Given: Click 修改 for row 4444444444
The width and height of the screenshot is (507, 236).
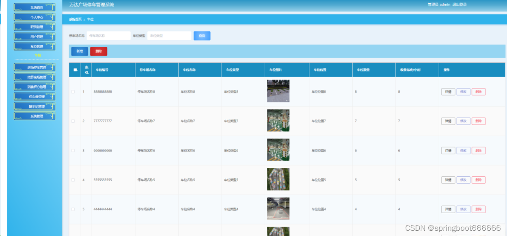Looking at the screenshot, I should (x=464, y=209).
